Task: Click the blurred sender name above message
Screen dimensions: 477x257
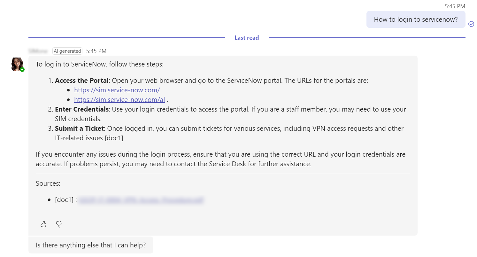Action: point(38,51)
